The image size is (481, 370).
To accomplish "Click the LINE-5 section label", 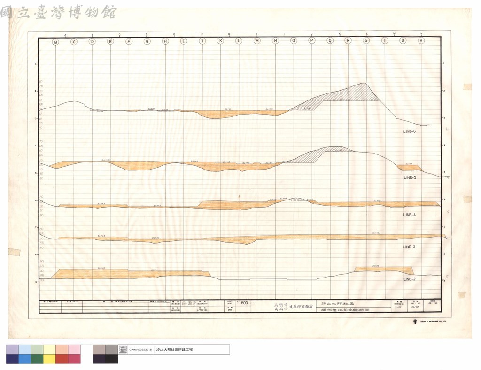I will (x=410, y=177).
